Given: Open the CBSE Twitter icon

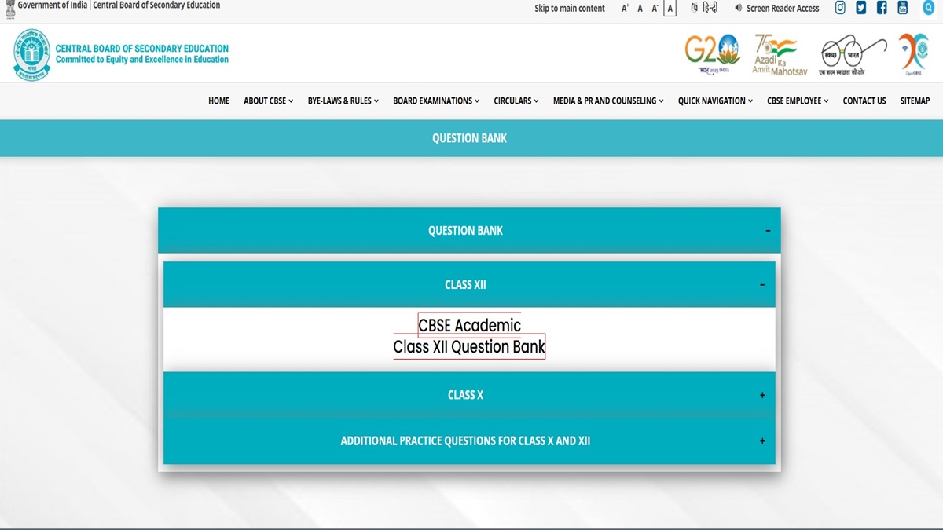Looking at the screenshot, I should pos(861,8).
